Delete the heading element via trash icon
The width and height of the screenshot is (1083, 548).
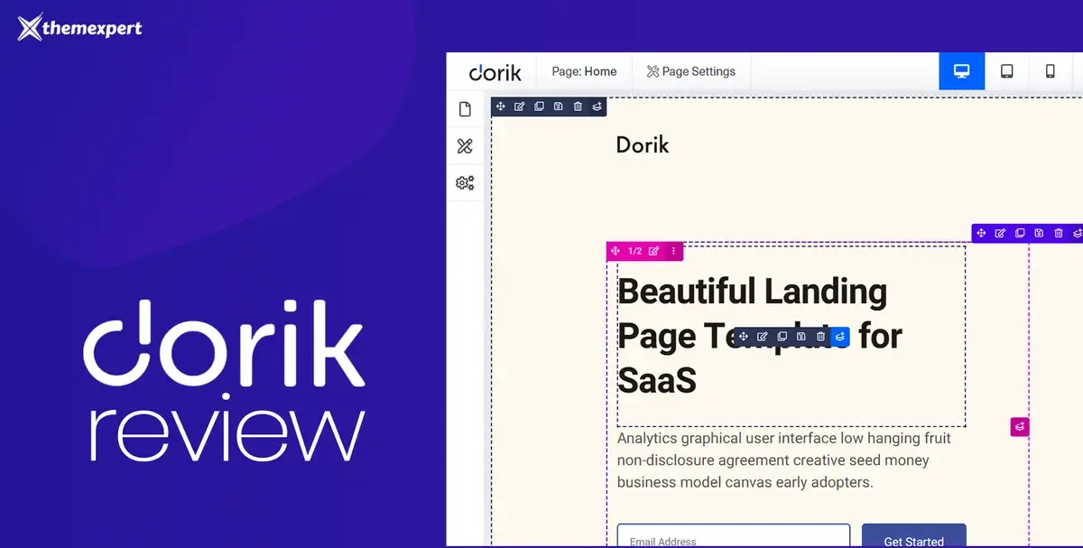click(x=820, y=337)
